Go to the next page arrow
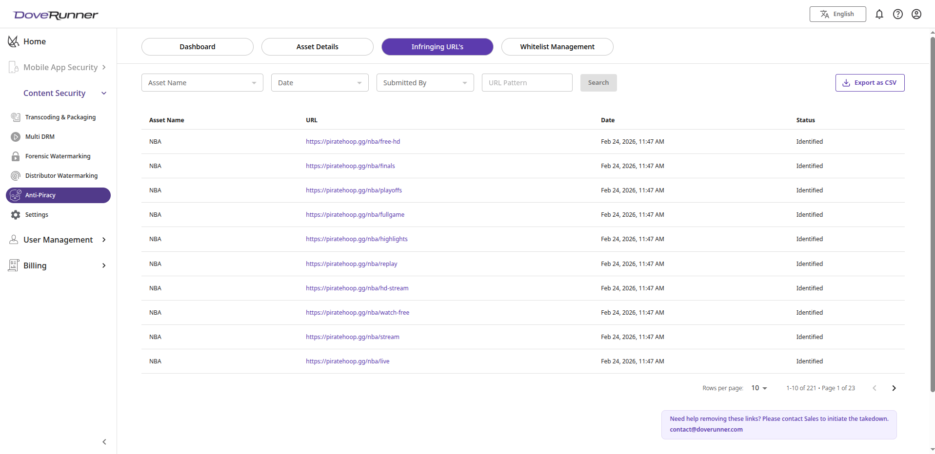The width and height of the screenshot is (935, 454). pos(894,388)
